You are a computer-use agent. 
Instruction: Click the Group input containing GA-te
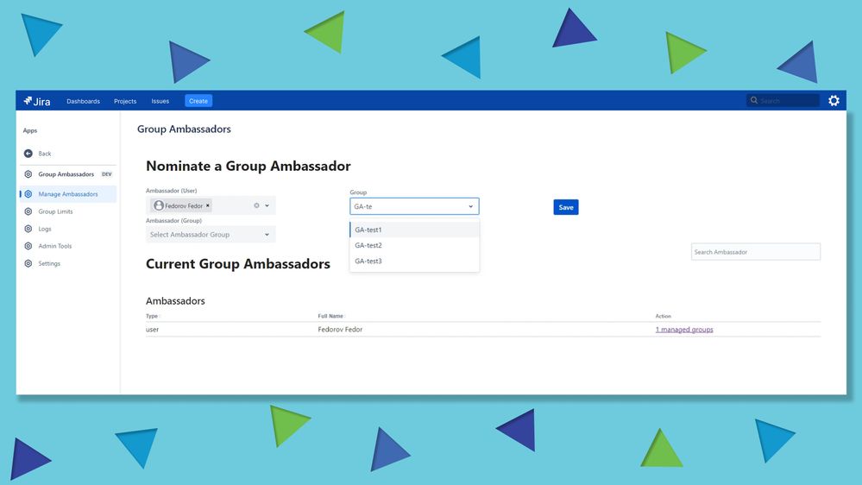click(x=414, y=206)
